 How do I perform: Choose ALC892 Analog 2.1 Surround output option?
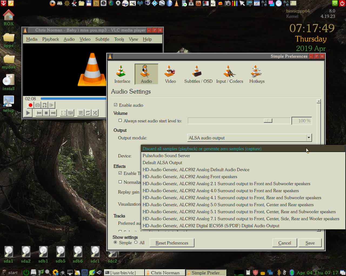(x=243, y=184)
